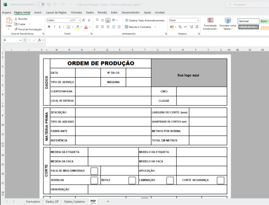The image size is (269, 205).
Task: Check the REFILE checkbox
Action: pos(132,180)
